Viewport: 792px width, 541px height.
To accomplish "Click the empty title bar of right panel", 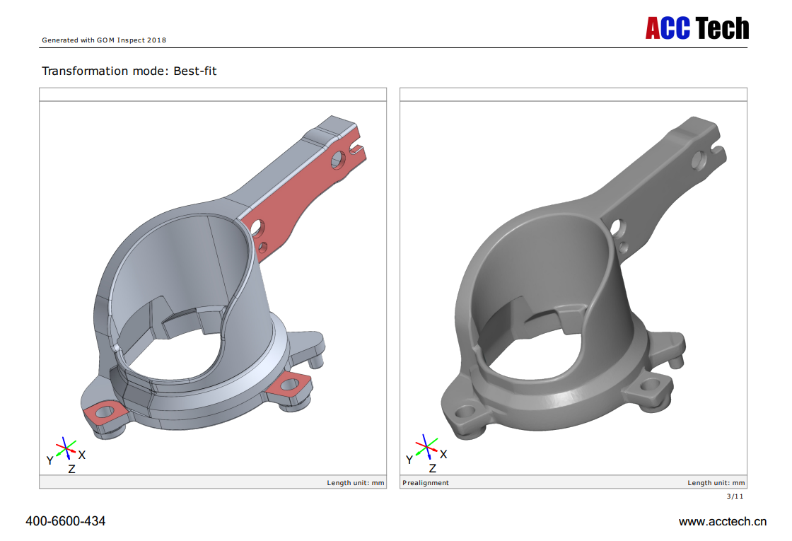I will click(x=573, y=95).
